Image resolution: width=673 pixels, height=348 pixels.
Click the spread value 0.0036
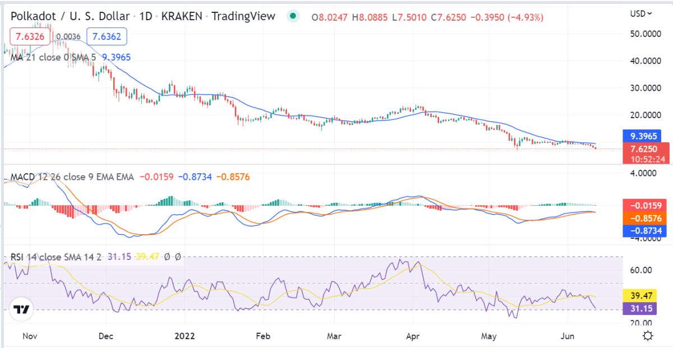point(68,36)
